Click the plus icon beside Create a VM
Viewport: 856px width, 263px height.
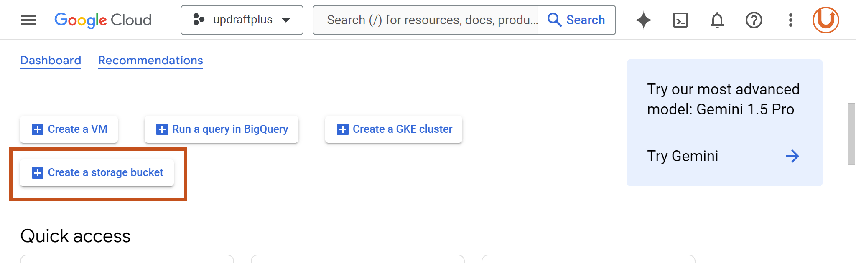point(38,129)
